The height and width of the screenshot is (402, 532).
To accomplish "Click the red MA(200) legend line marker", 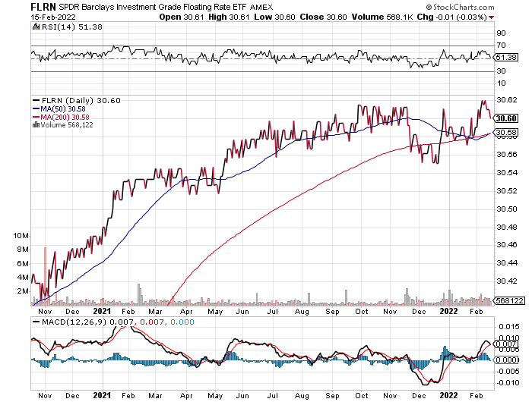I will pos(36,117).
